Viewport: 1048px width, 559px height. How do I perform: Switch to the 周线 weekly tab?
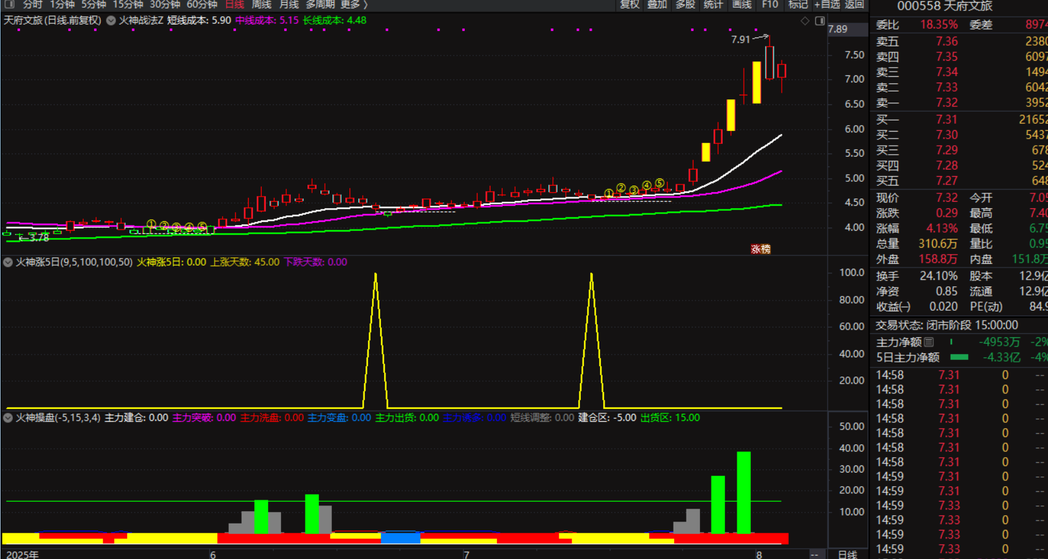click(x=261, y=5)
